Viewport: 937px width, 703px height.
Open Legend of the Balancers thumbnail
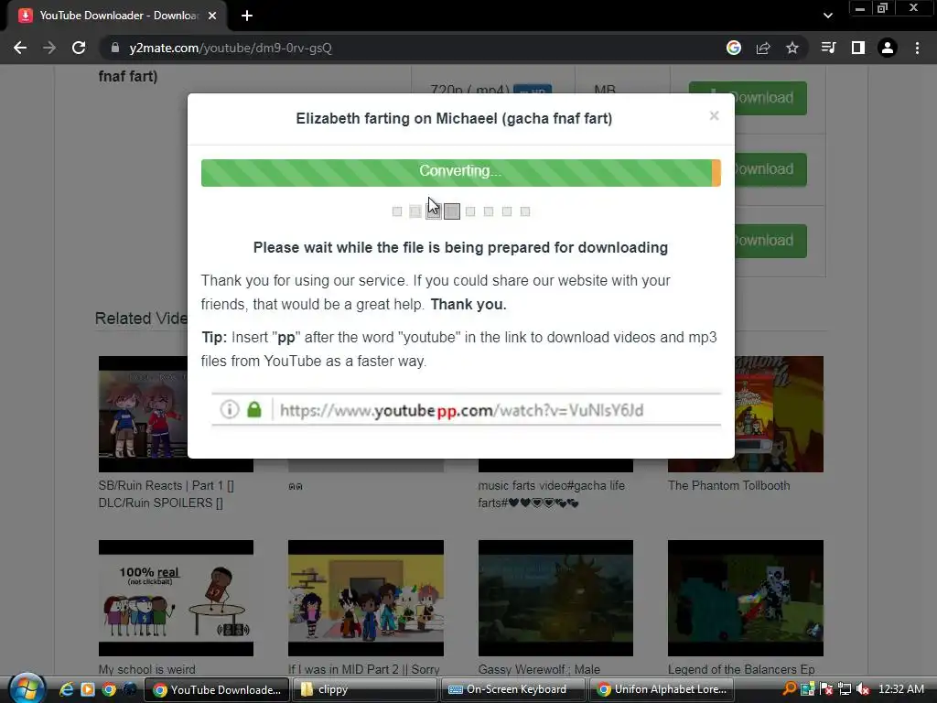click(x=745, y=598)
